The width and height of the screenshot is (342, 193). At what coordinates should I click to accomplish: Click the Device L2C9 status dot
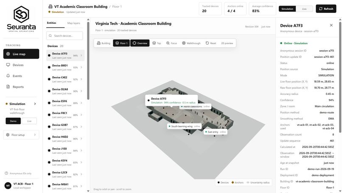pos(49,174)
